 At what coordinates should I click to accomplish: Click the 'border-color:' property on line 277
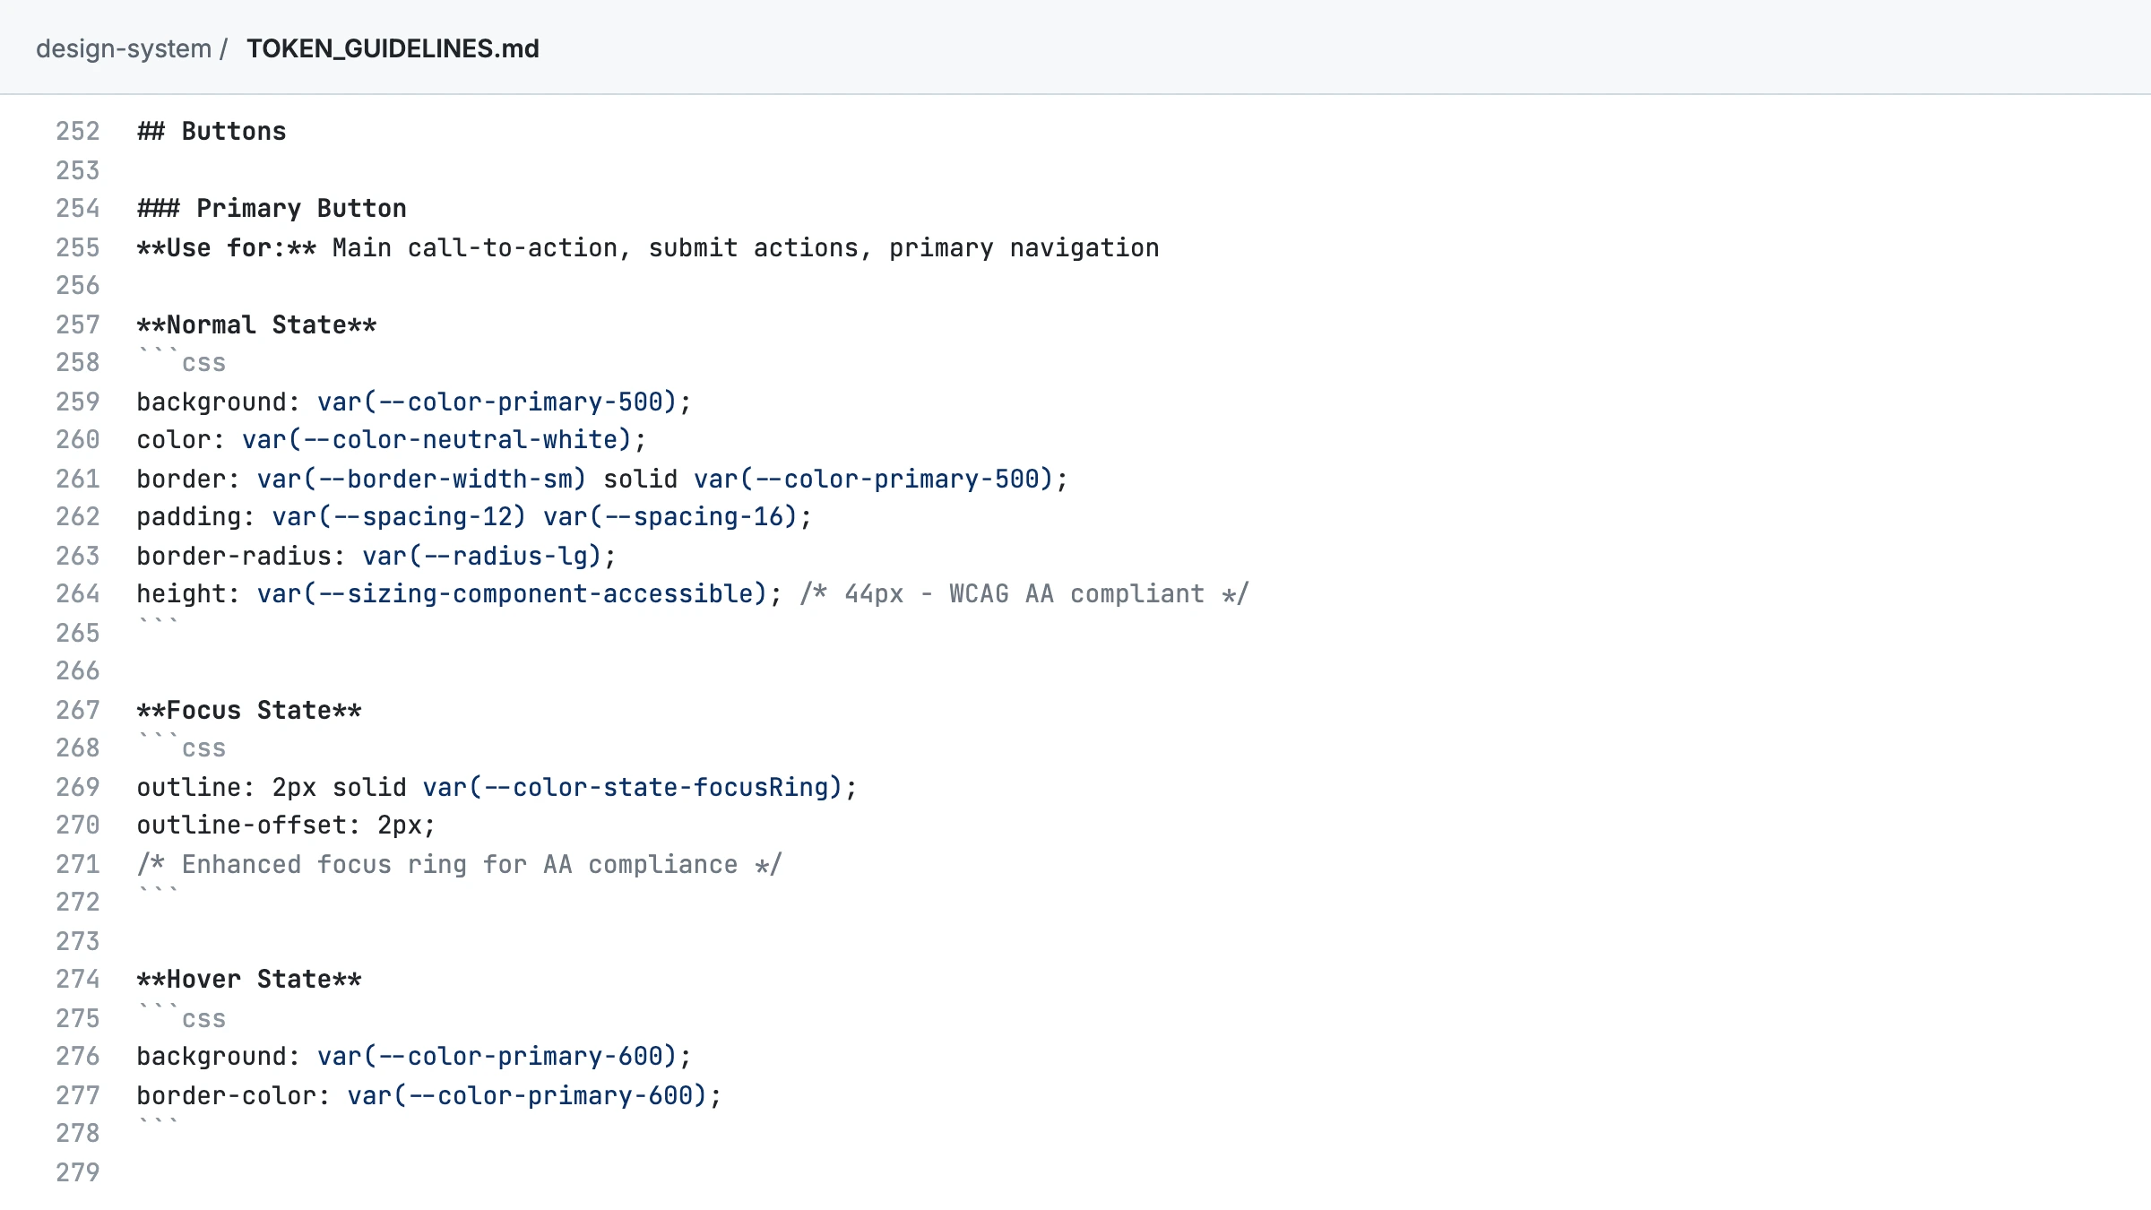coord(234,1096)
